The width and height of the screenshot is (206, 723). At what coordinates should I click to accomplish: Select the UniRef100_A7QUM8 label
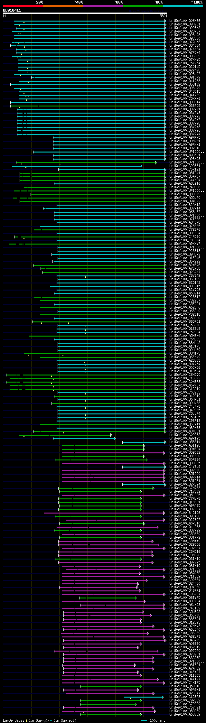pos(185,42)
